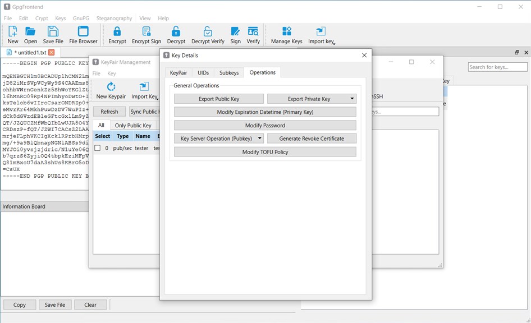Viewport: 531px width, 323px height.
Task: Click the Sync Public Key button
Action: tap(145, 112)
